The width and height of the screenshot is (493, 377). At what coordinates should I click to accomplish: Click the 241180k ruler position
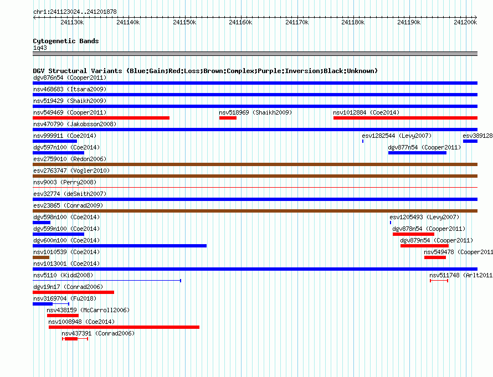tap(353, 22)
